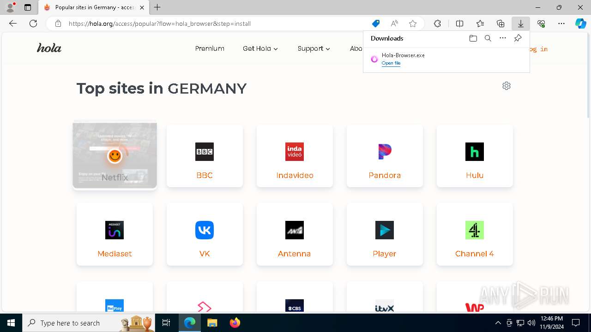Click the address bar URL
This screenshot has width=591, height=332.
[x=160, y=24]
